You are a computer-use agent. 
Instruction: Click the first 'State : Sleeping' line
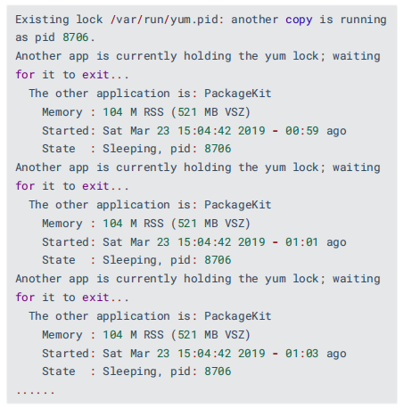pyautogui.click(x=136, y=149)
